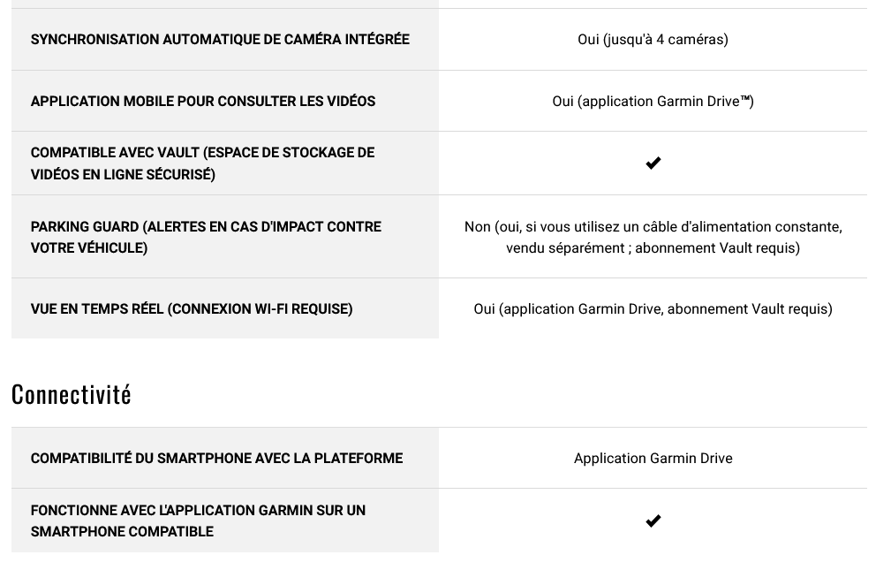The width and height of the screenshot is (891, 570).
Task: Click the 'smartphone compatible' text in last row
Action: [122, 531]
